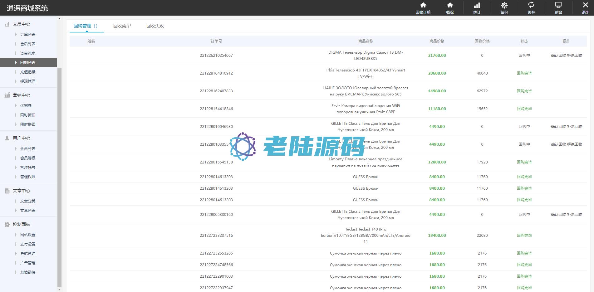Switch to the 回收完毕 tab
The height and width of the screenshot is (292, 594).
[122, 26]
